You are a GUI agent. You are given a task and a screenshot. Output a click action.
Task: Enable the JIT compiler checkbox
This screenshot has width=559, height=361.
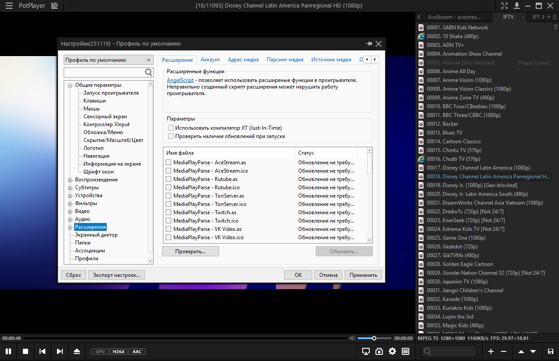pos(171,128)
